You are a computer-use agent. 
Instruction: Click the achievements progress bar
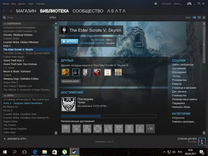pyautogui.click(x=109, y=116)
